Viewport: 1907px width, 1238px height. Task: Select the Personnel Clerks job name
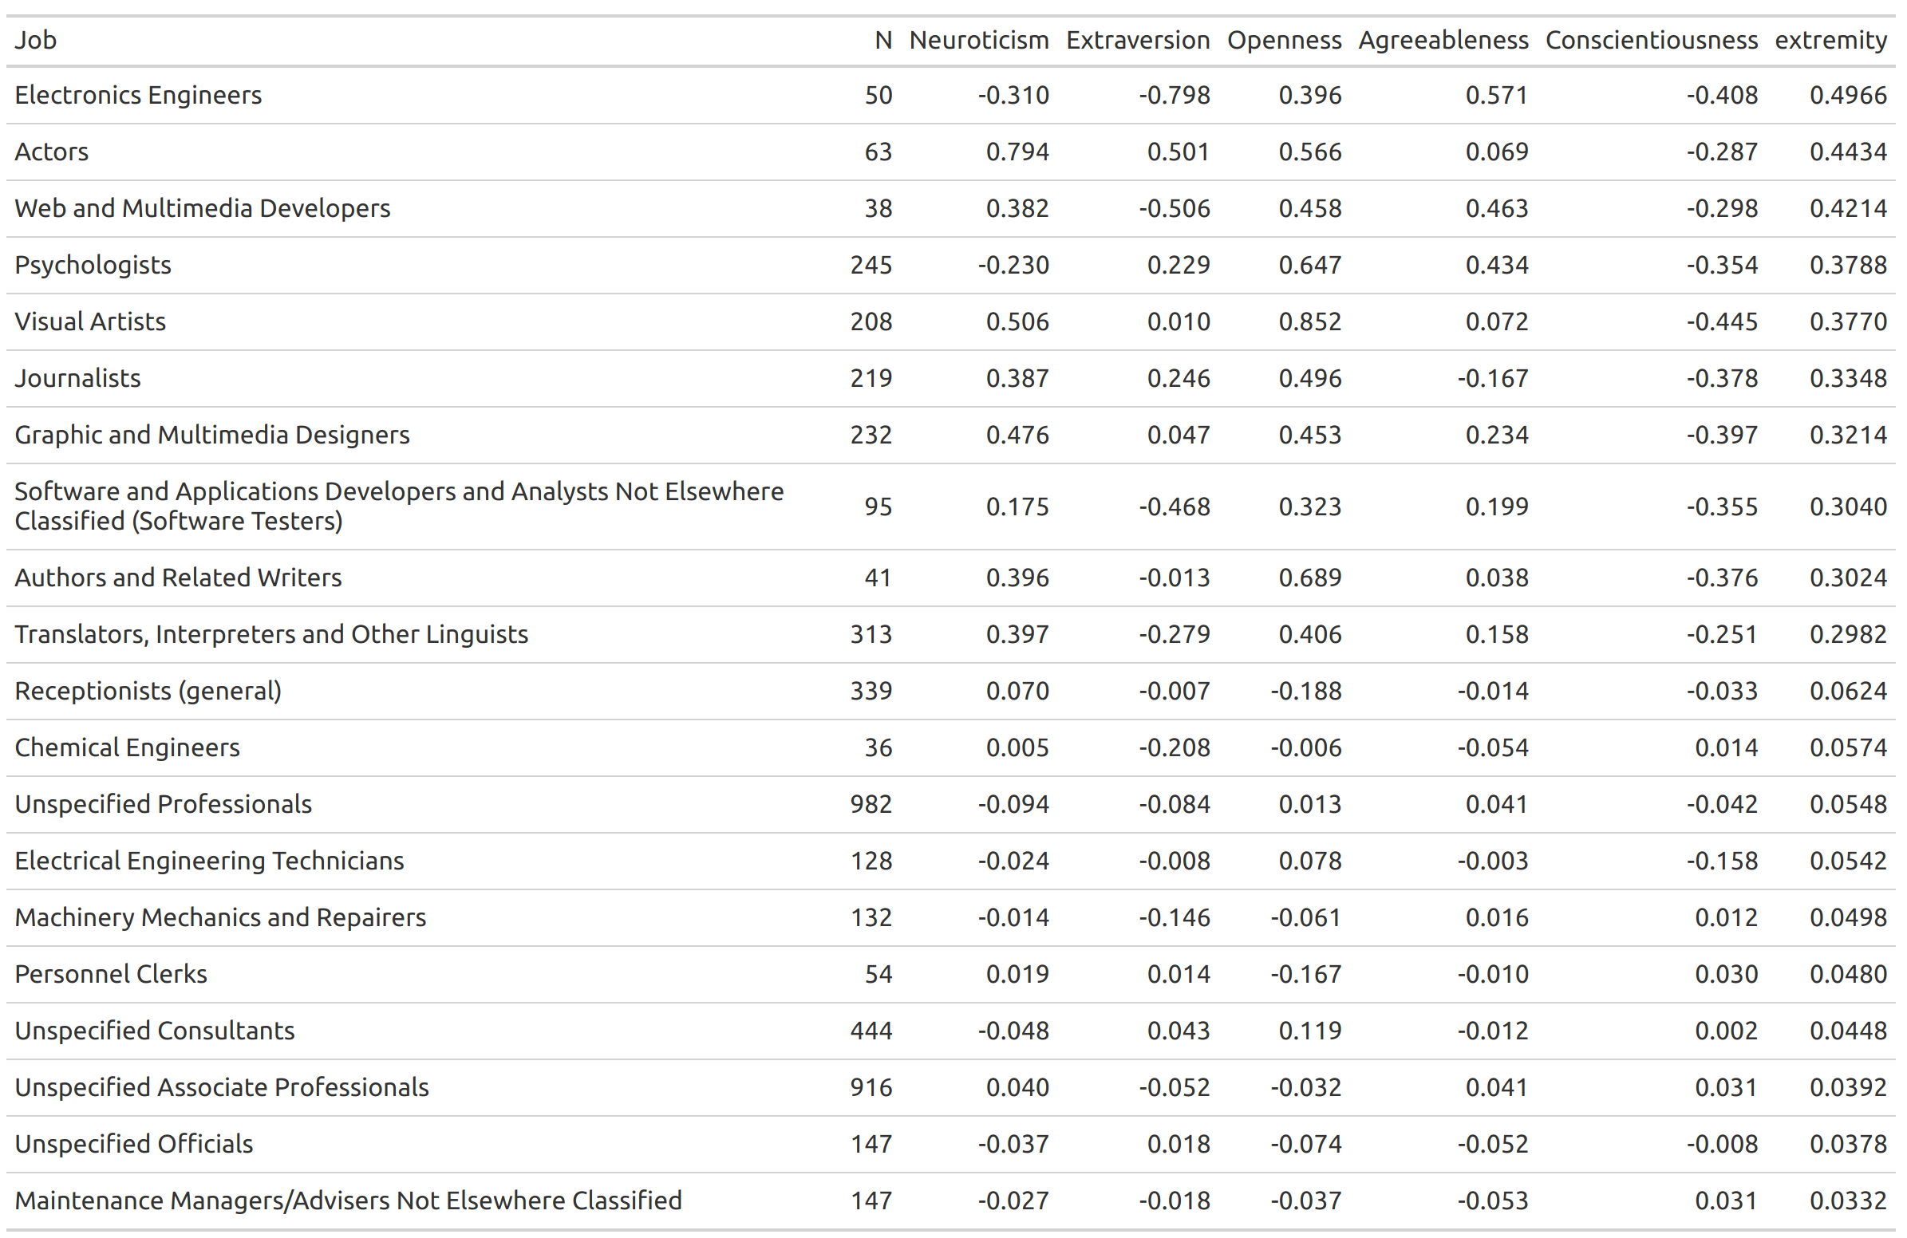coord(111,975)
